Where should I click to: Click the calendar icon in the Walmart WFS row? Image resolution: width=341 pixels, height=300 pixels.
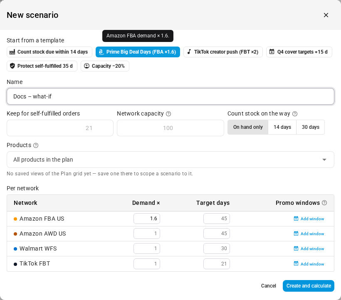(x=296, y=248)
